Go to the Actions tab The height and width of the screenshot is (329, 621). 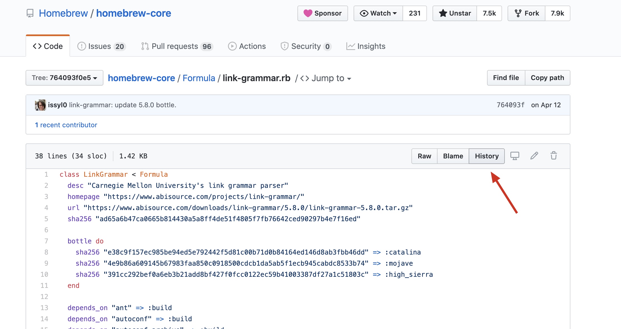[x=247, y=46]
